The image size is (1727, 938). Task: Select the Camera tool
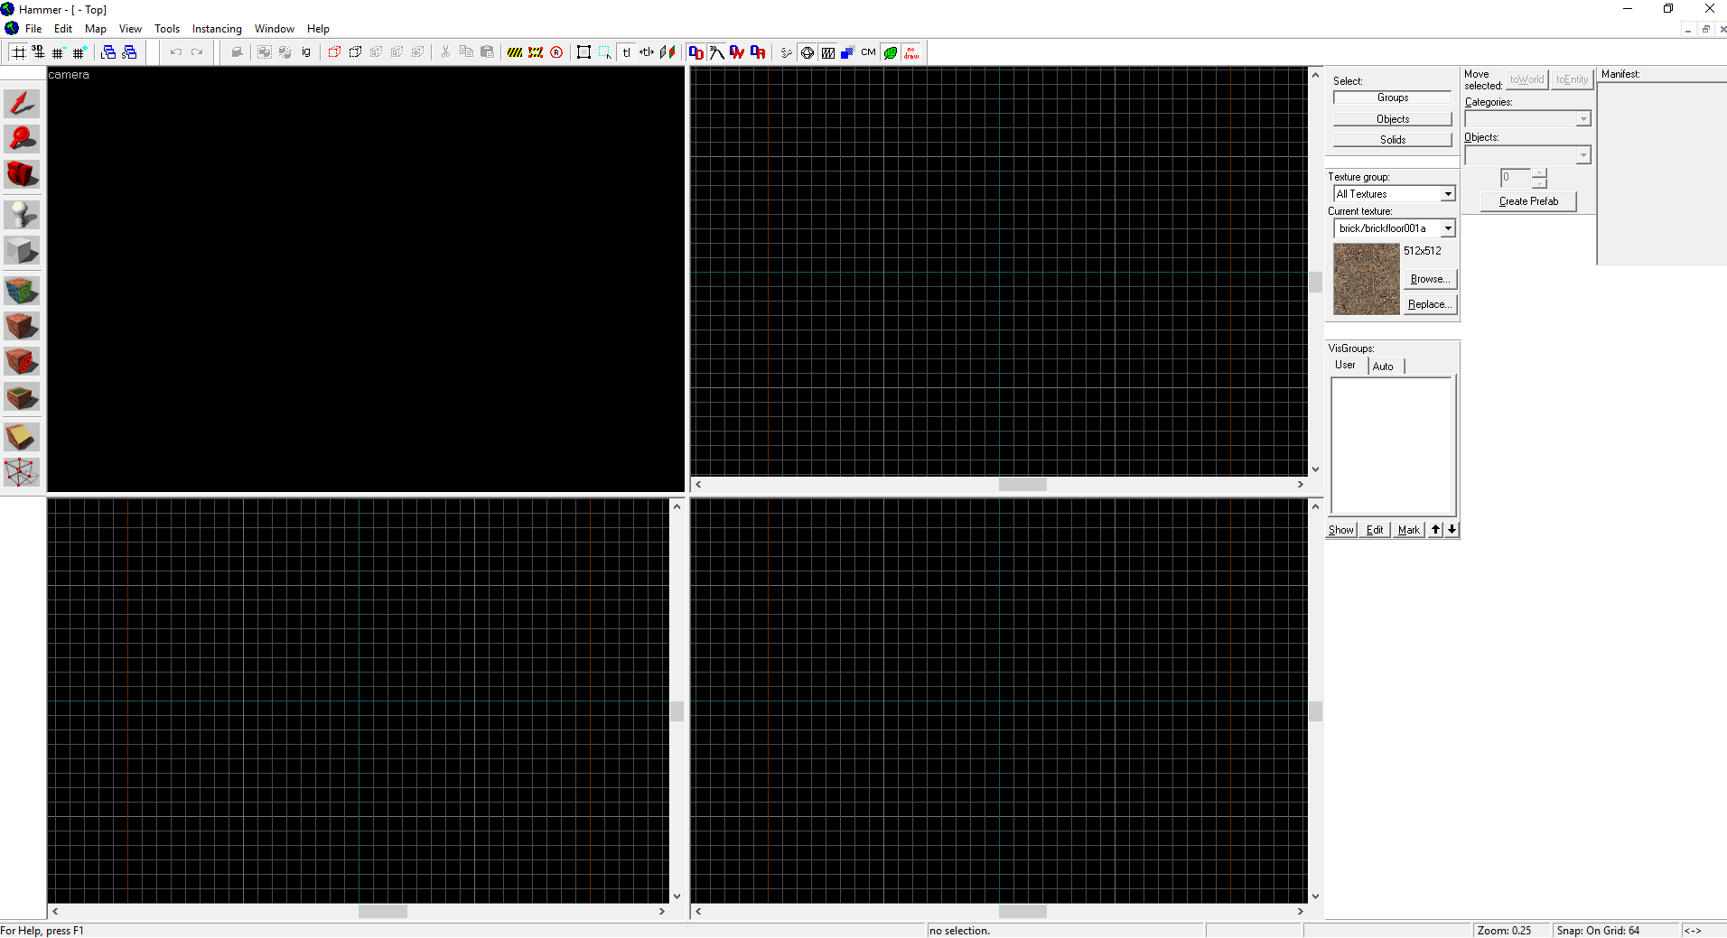pyautogui.click(x=22, y=174)
